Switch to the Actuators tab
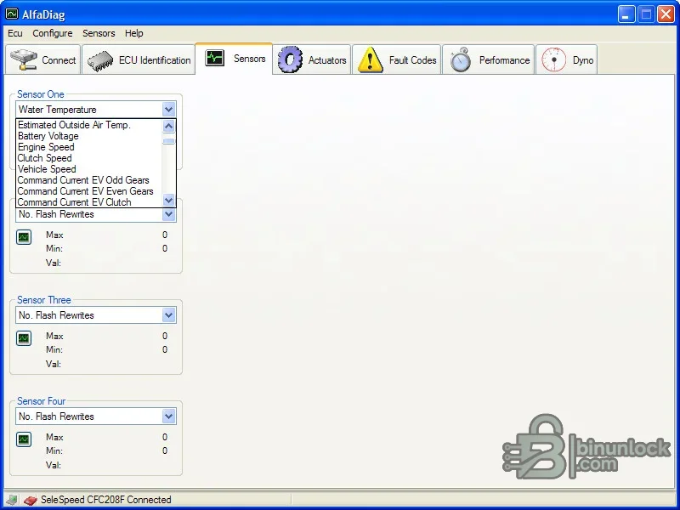The height and width of the screenshot is (510, 680). [x=312, y=59]
